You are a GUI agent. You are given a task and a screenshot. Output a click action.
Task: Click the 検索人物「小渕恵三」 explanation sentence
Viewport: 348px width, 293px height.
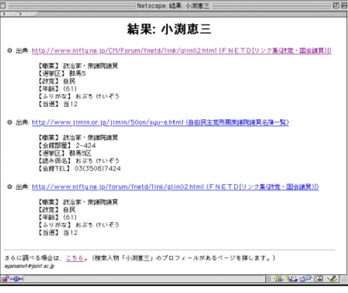pos(184,258)
